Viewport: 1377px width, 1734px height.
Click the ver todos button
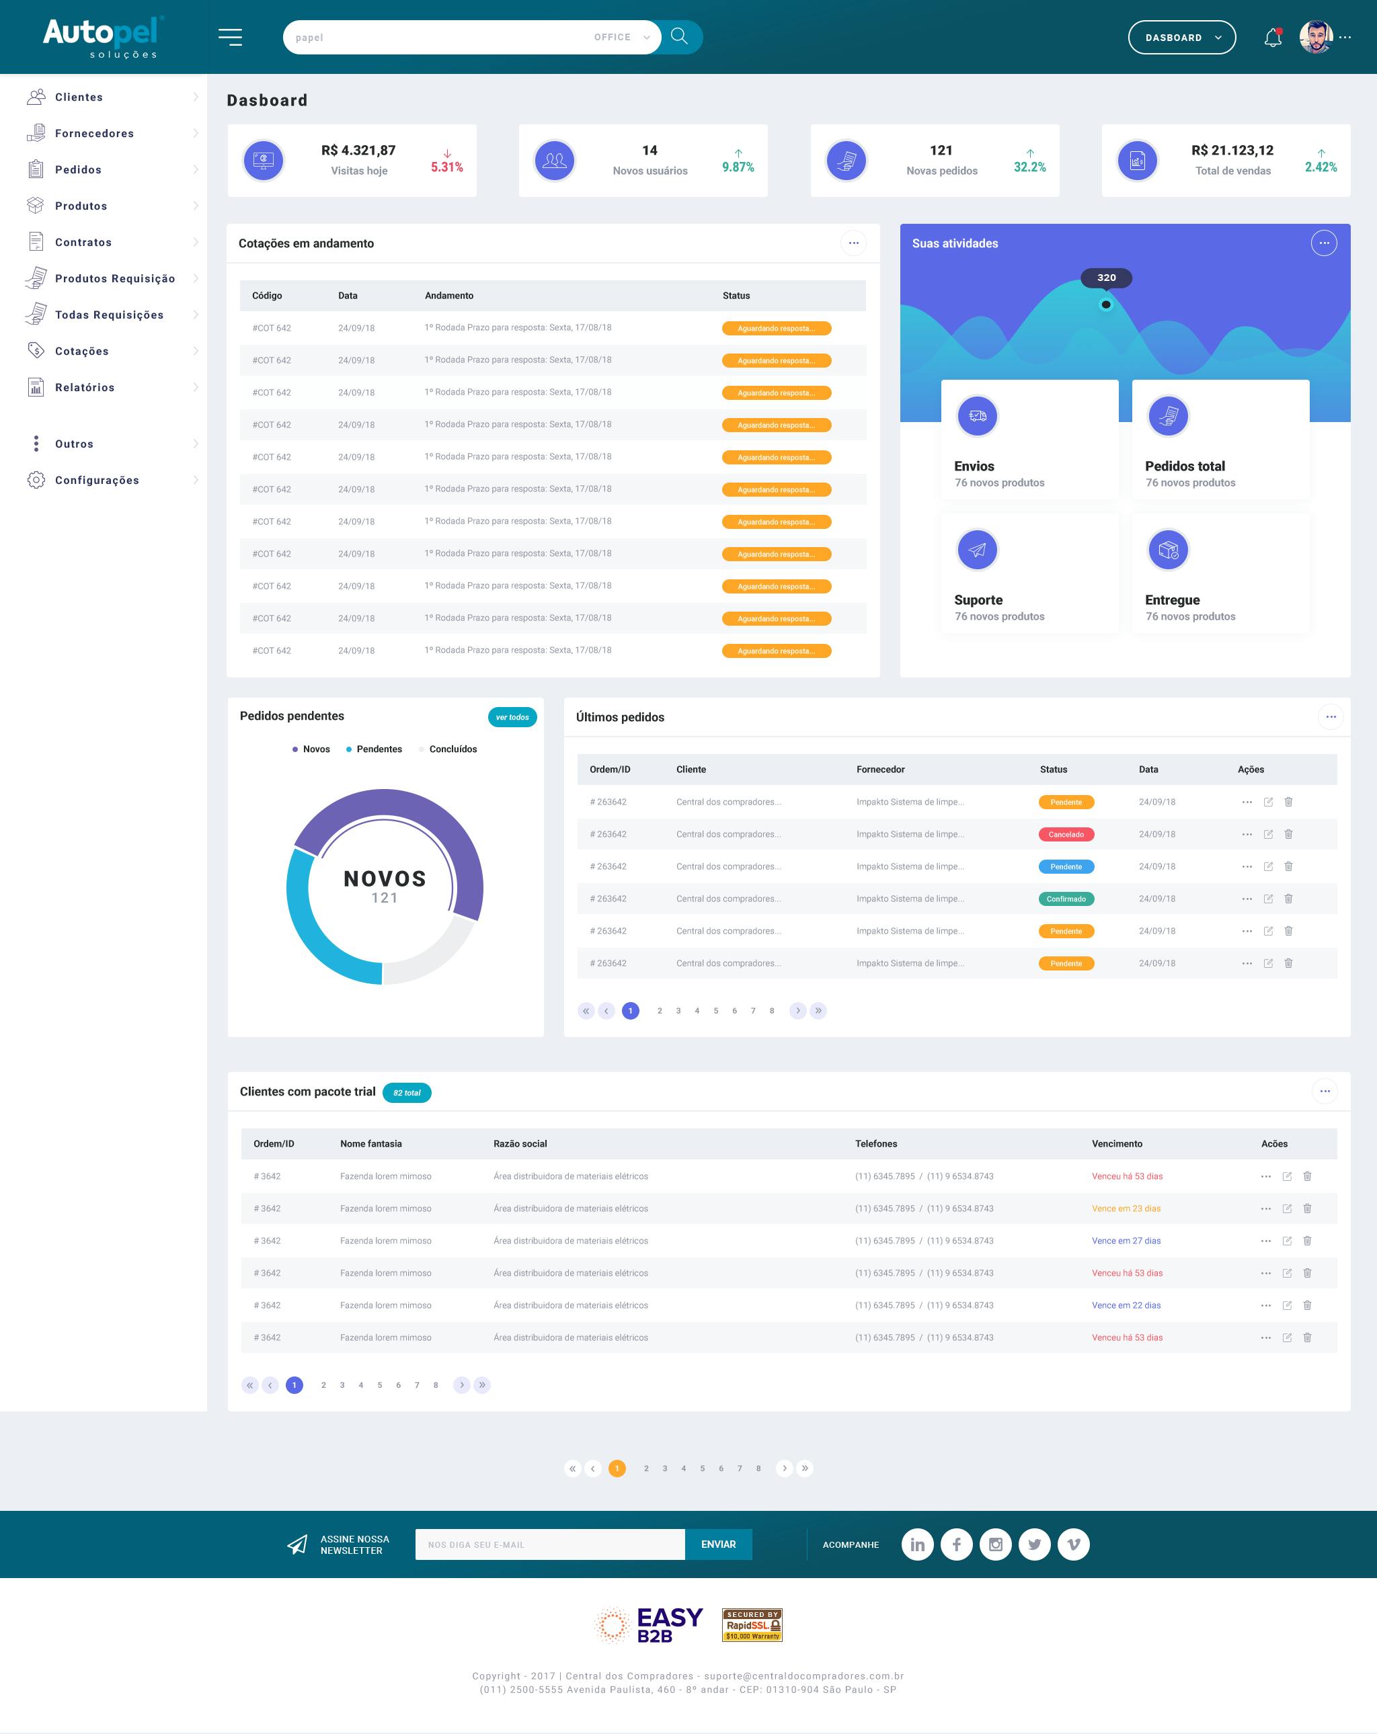tap(512, 716)
